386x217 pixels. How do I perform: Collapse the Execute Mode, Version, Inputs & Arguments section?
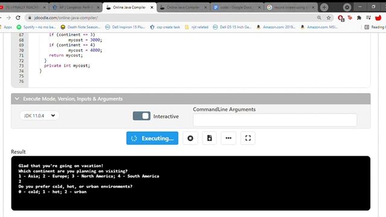coord(191,99)
